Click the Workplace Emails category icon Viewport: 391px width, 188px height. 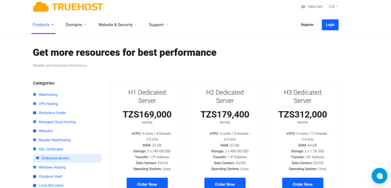coord(35,113)
